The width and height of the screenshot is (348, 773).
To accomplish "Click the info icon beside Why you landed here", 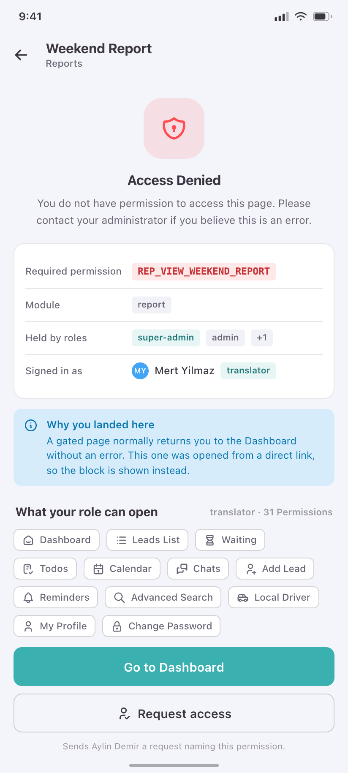I will coord(31,425).
